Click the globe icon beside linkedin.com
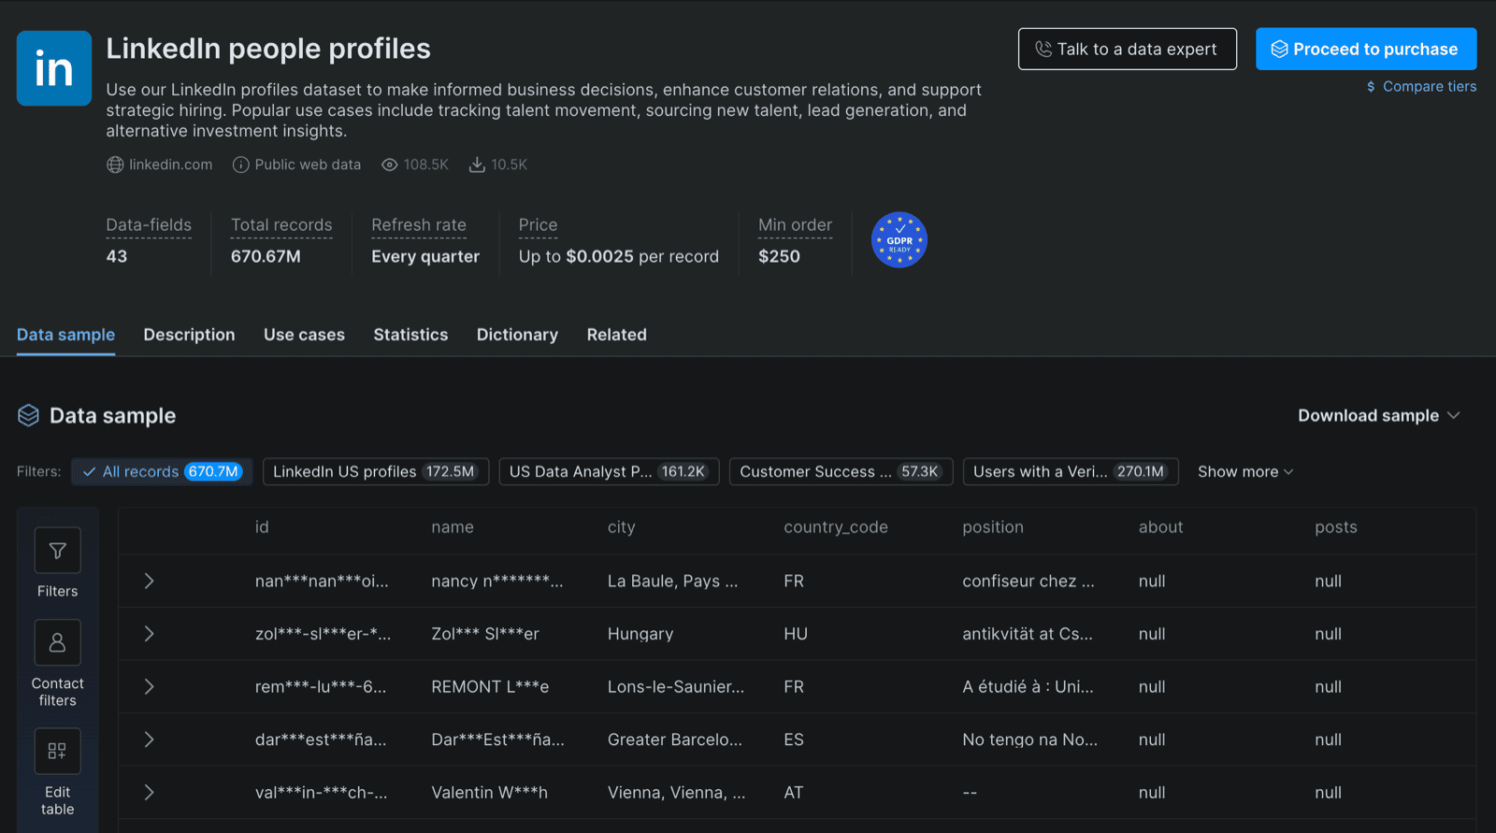1496x833 pixels. 115,165
